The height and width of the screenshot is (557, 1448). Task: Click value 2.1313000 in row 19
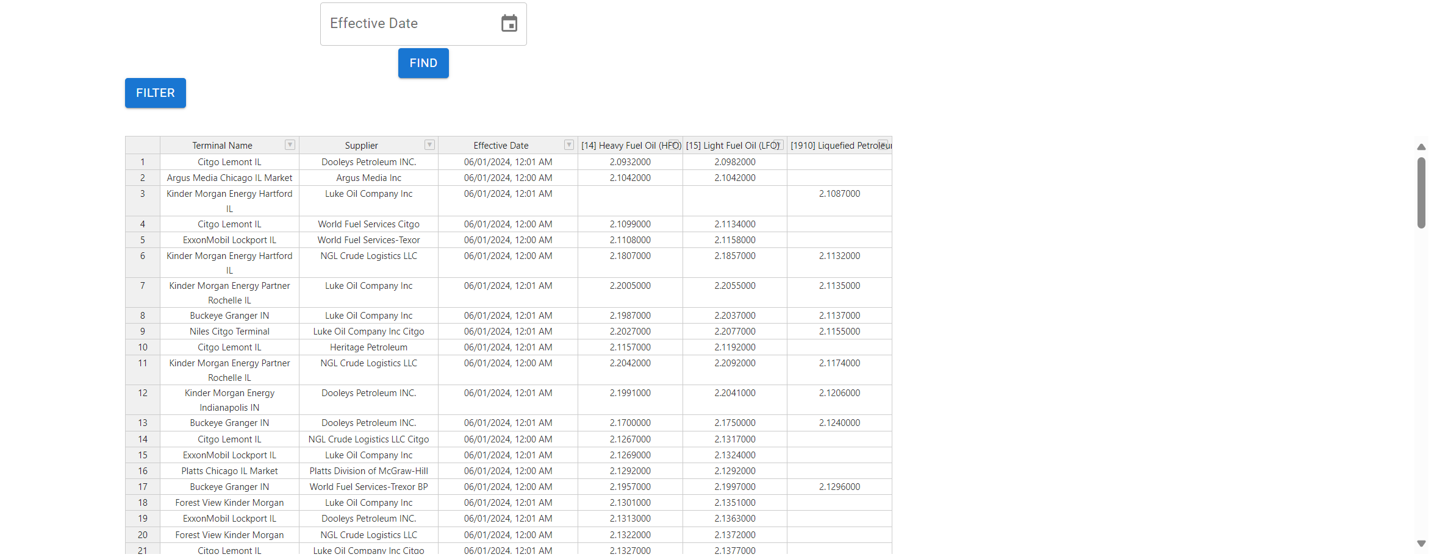click(x=630, y=519)
